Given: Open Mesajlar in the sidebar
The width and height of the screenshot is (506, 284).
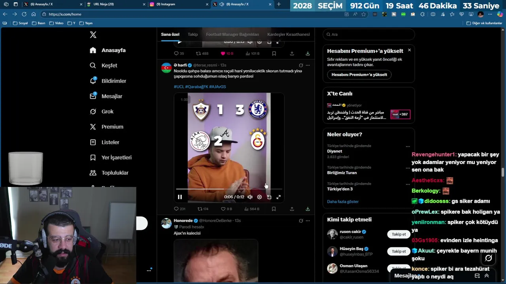Looking at the screenshot, I should pyautogui.click(x=106, y=96).
